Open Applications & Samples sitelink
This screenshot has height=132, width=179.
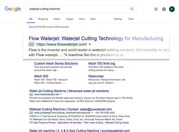69,123
